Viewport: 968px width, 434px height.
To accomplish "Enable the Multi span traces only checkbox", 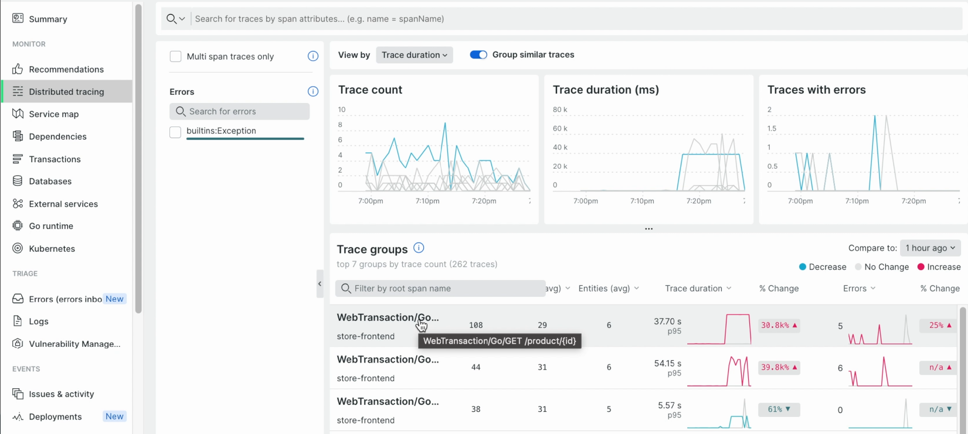I will (175, 56).
